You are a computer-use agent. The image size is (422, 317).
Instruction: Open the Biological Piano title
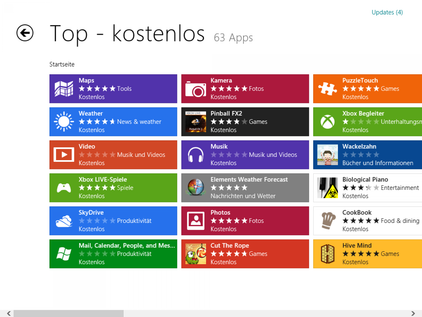(x=365, y=179)
